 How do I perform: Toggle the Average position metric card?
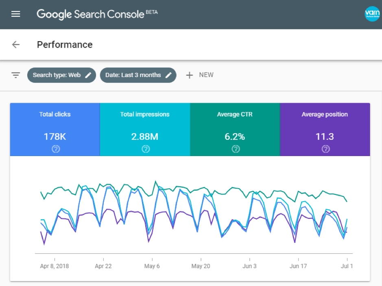pyautogui.click(x=325, y=130)
